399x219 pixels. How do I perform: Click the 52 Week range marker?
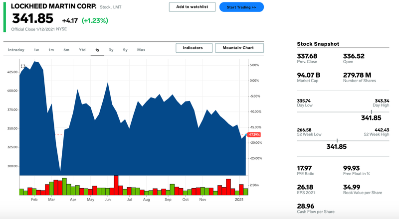coord(337,140)
